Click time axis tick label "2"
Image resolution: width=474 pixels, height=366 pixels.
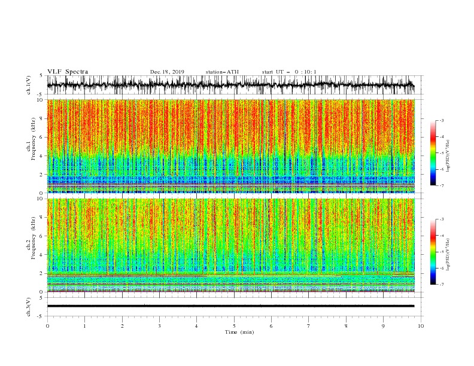122,326
